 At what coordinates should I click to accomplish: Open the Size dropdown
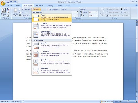coord(22,12)
